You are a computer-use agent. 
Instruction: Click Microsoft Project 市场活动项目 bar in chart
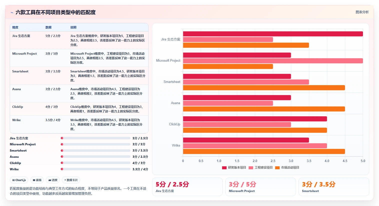click(228, 66)
